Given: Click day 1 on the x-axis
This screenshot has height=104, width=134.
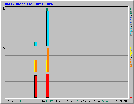Looking at the screenshot, I should (9, 101).
